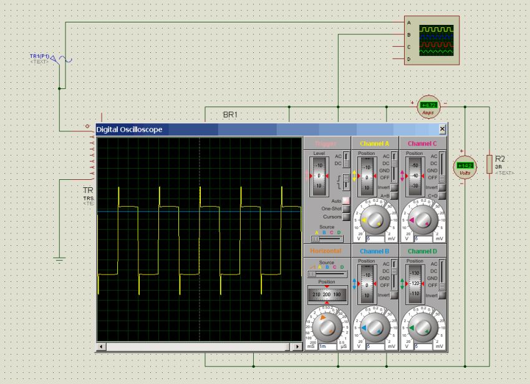This screenshot has width=530, height=384.
Task: Toggle the Auto trigger button
Action: [345, 200]
